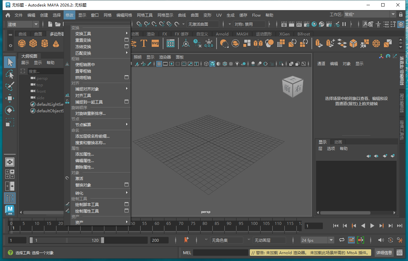Click the snowflake Freeze Transformations shelf icon

[209, 43]
